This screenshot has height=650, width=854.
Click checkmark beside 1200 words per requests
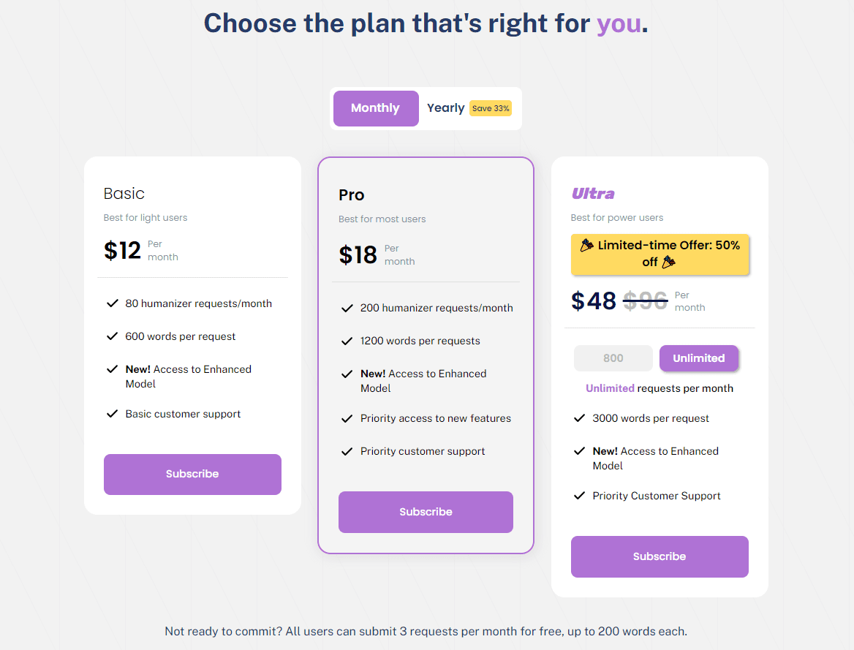[347, 341]
